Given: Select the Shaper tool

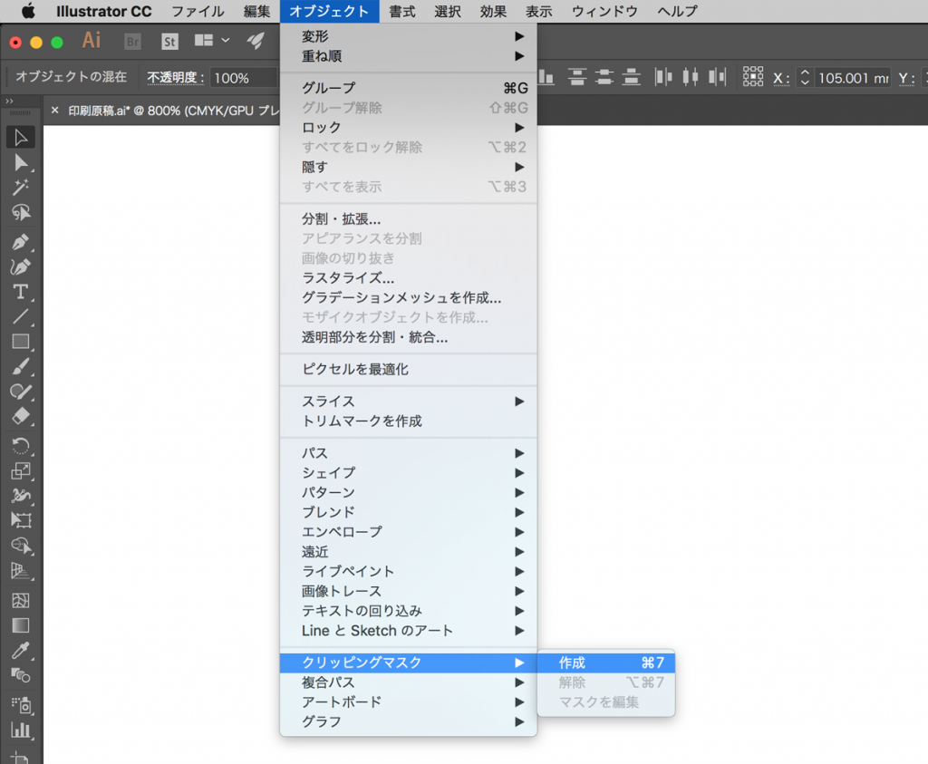Looking at the screenshot, I should pyautogui.click(x=21, y=392).
